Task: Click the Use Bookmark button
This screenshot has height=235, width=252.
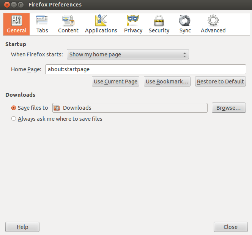Action: click(x=167, y=82)
